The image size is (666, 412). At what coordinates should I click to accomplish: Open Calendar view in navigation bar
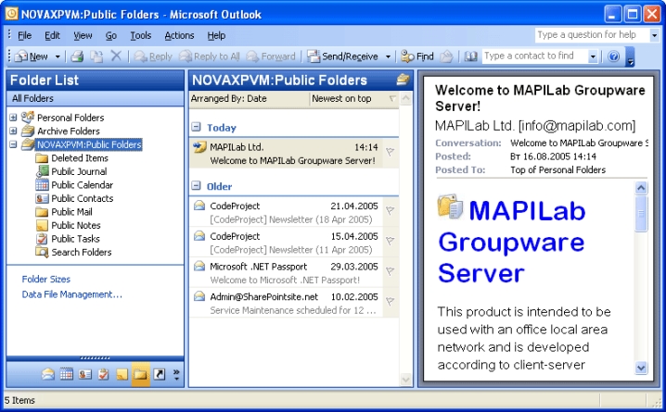pos(67,375)
